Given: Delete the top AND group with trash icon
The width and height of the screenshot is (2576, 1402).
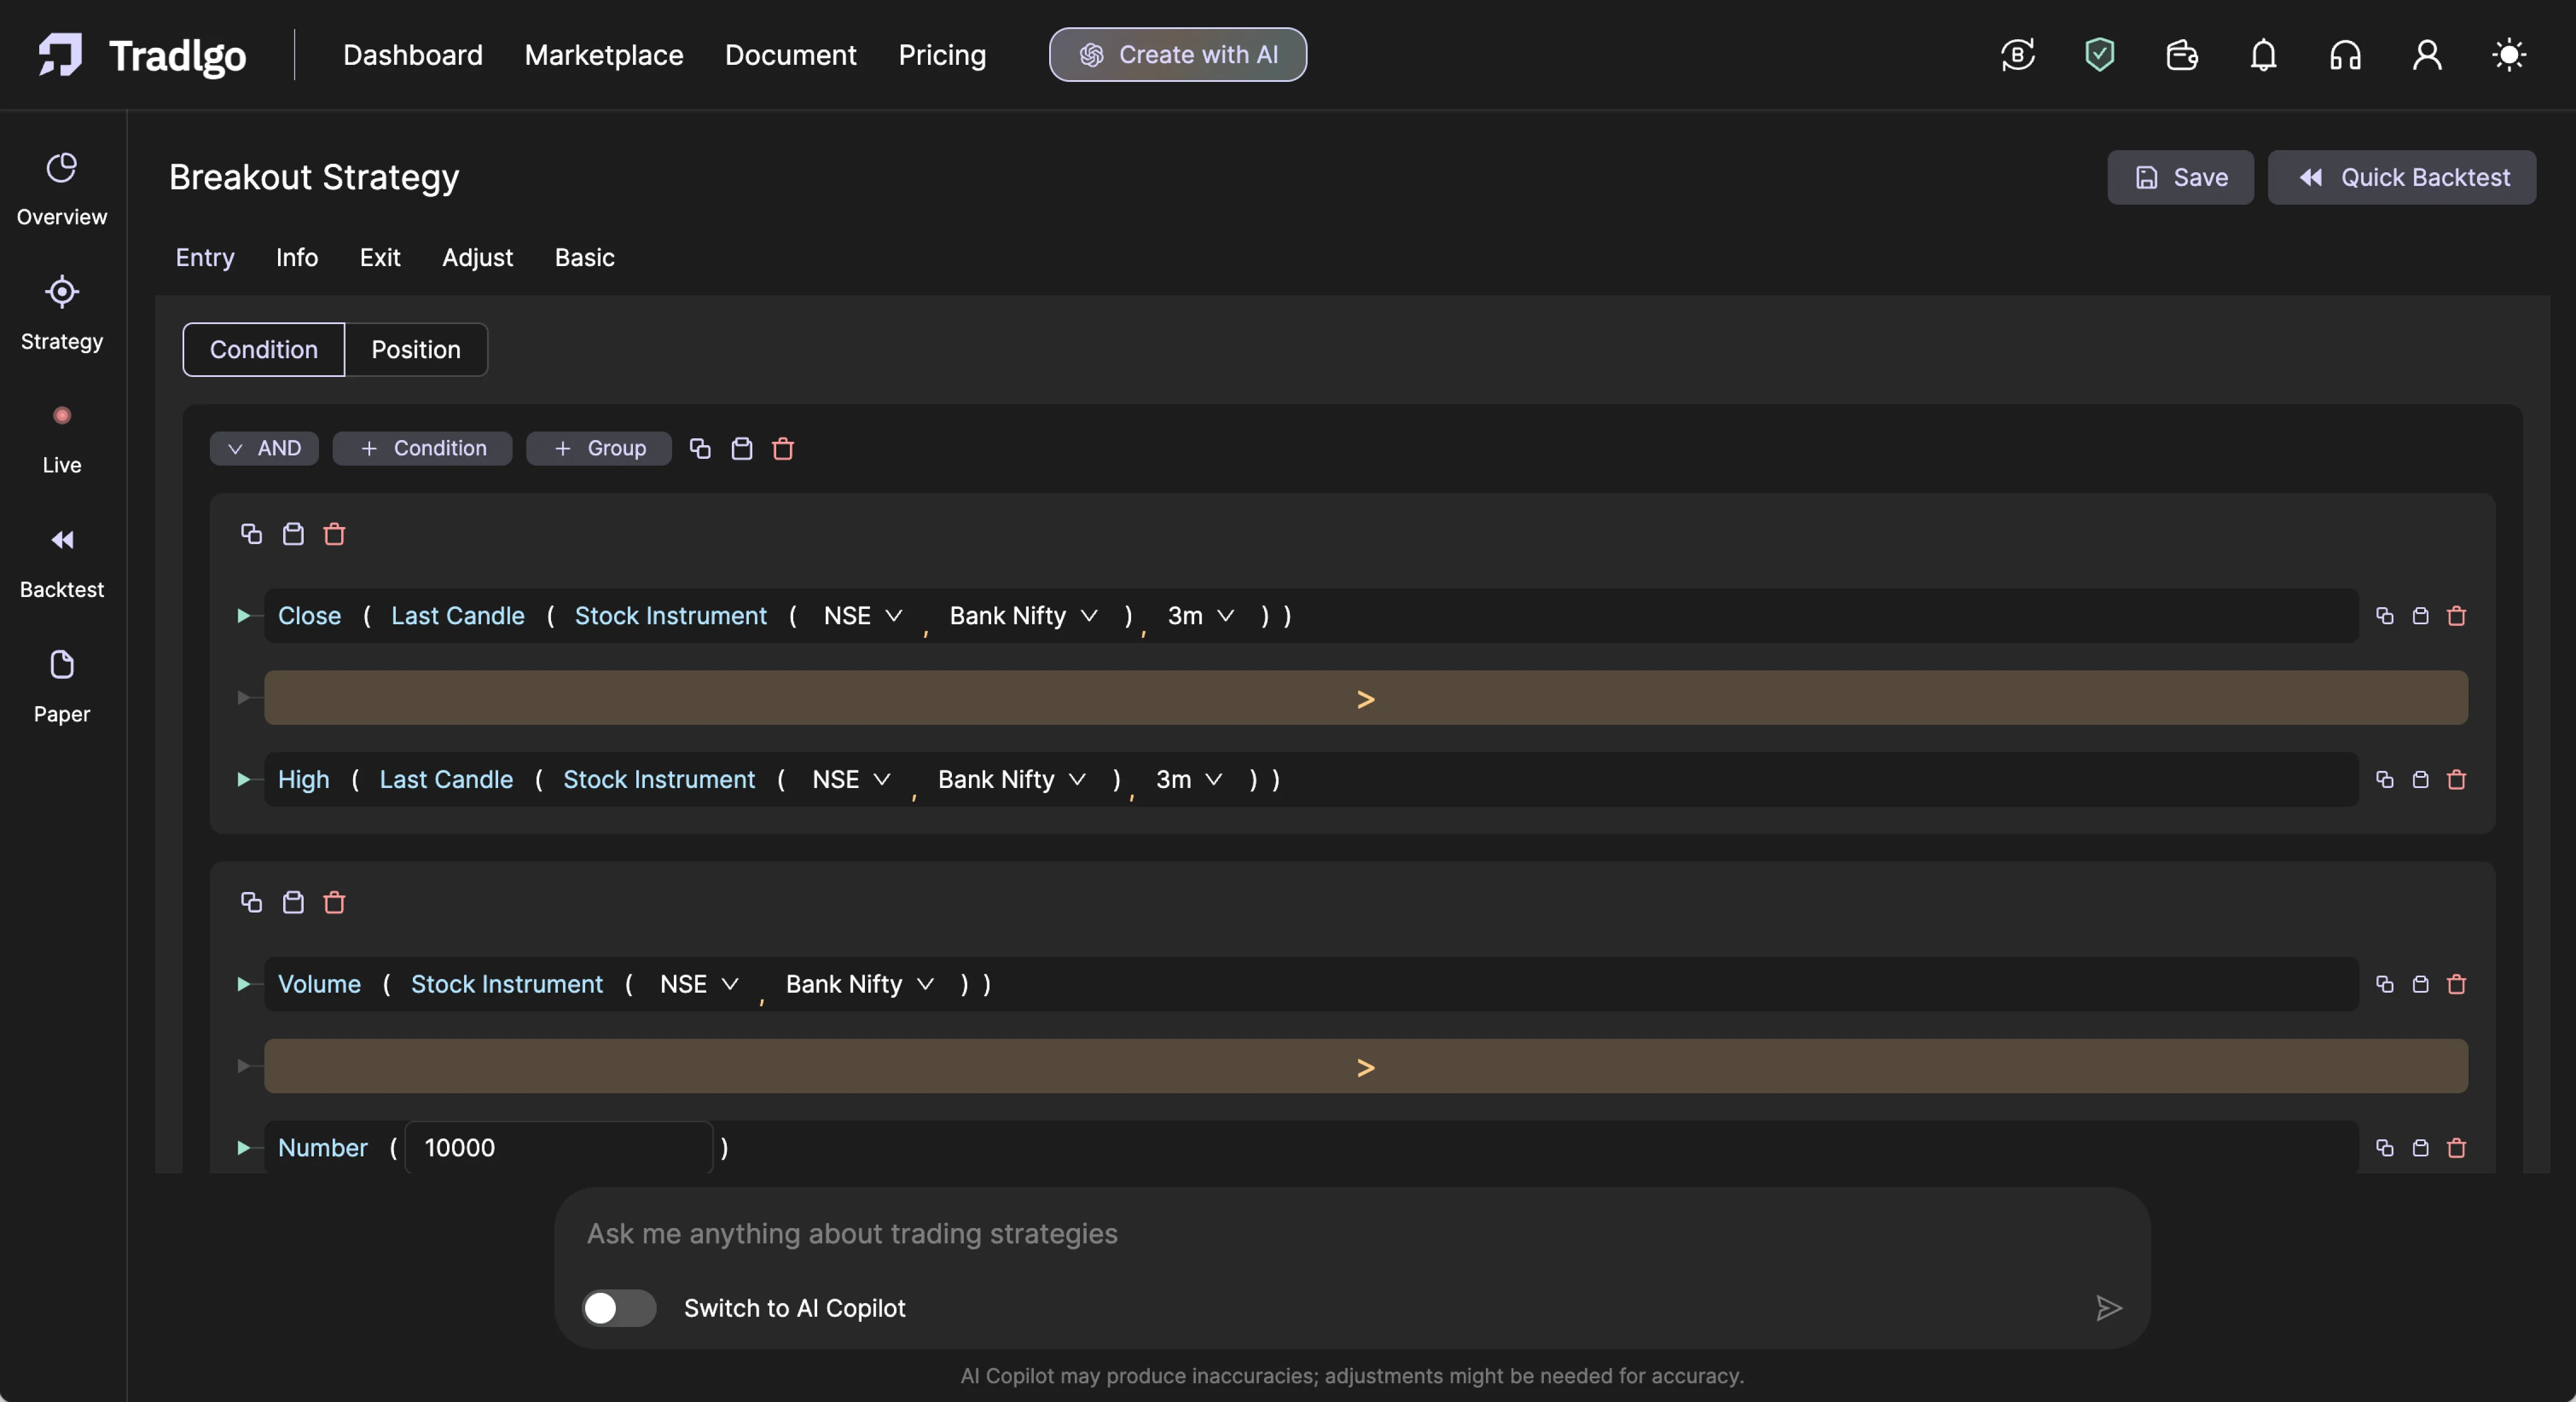Looking at the screenshot, I should pos(783,449).
